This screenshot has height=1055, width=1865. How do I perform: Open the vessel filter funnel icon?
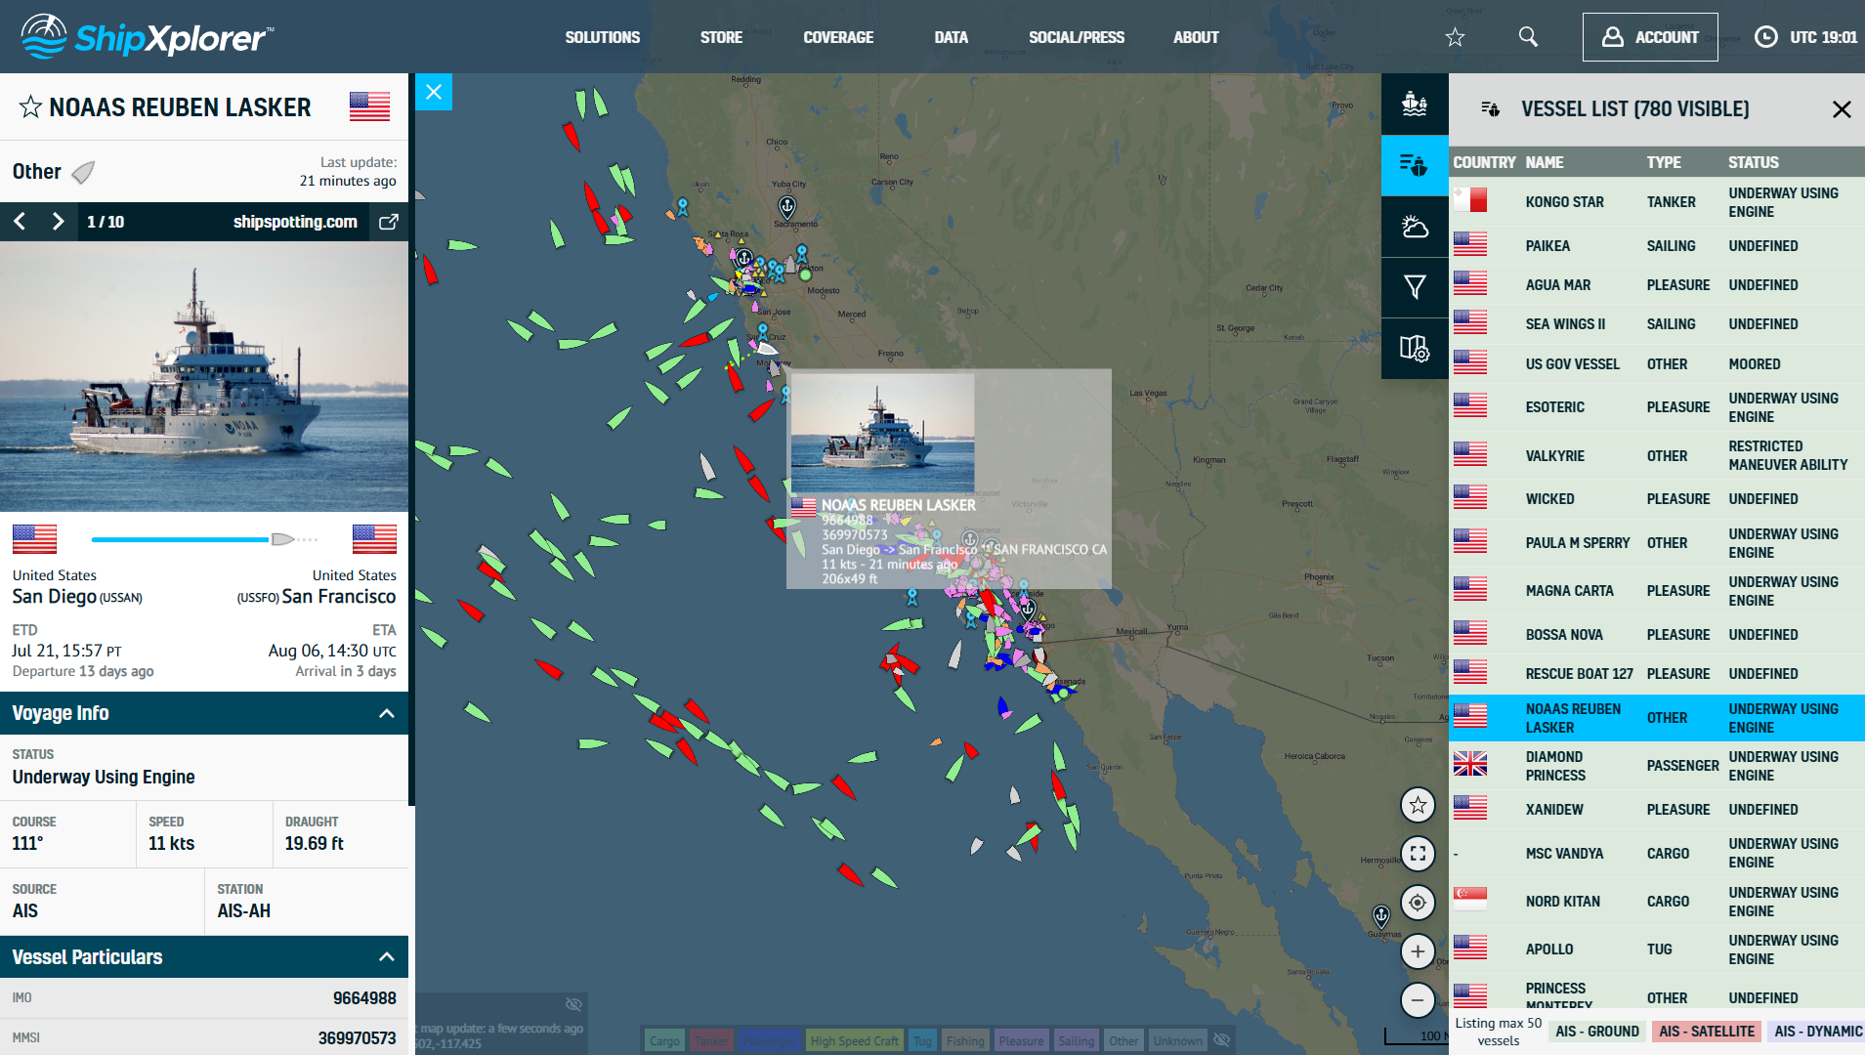[1414, 287]
